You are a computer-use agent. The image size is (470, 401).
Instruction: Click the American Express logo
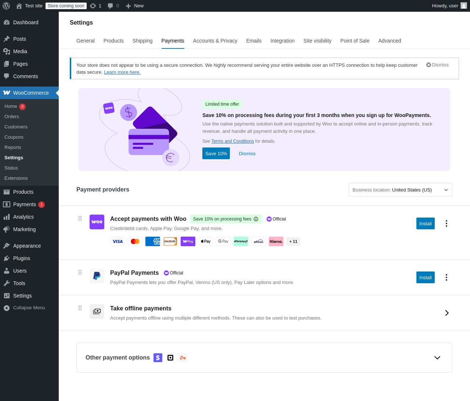point(153,241)
